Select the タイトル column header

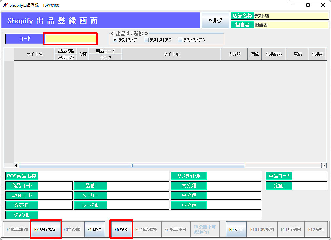tap(171, 54)
